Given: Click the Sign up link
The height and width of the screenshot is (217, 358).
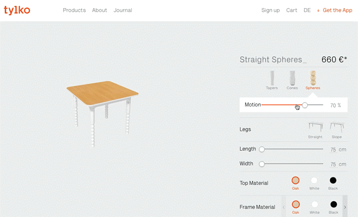Looking at the screenshot, I should tap(271, 10).
